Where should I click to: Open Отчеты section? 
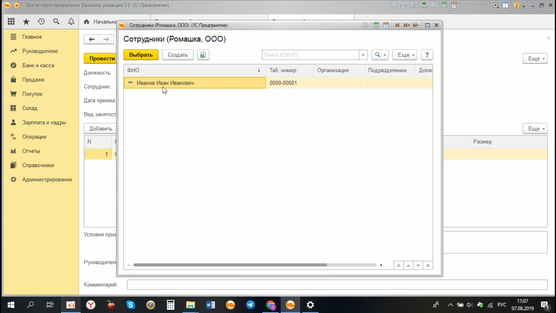(x=31, y=151)
